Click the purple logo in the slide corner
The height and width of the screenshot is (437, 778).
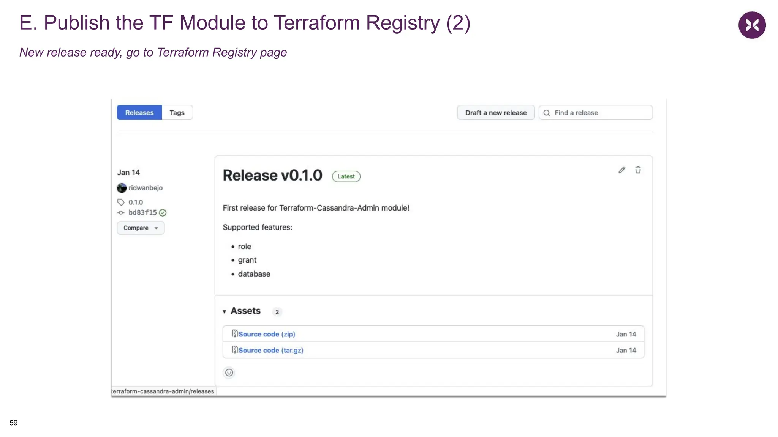pos(752,25)
